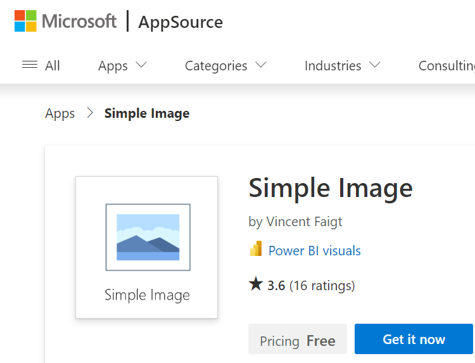Open the Apps navigation menu
The image size is (475, 363).
click(x=113, y=66)
